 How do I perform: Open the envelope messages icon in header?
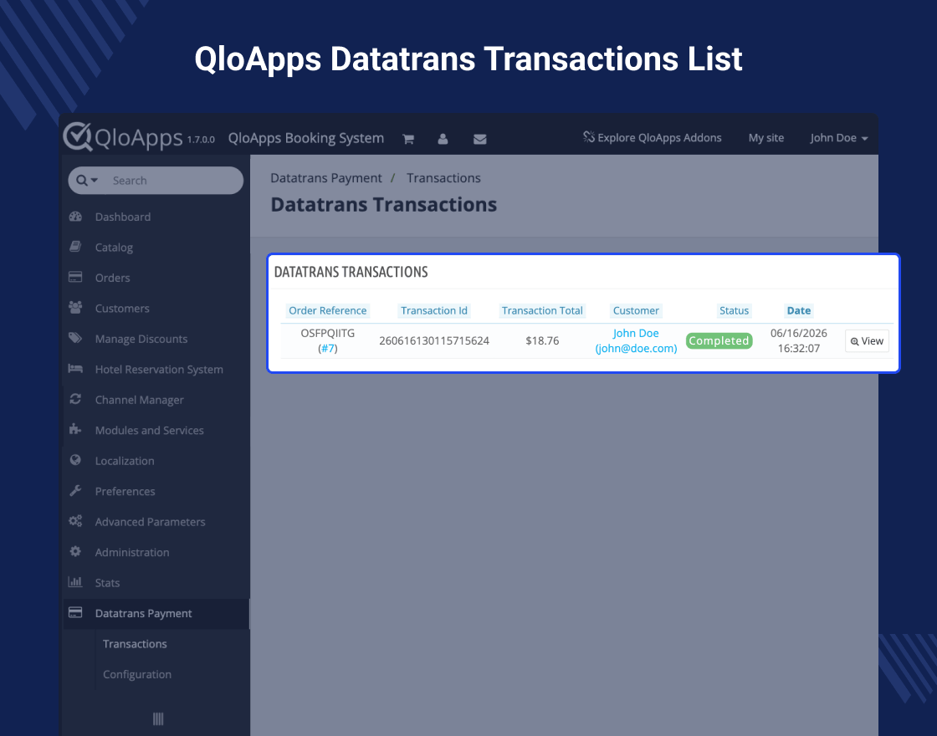[x=480, y=139]
